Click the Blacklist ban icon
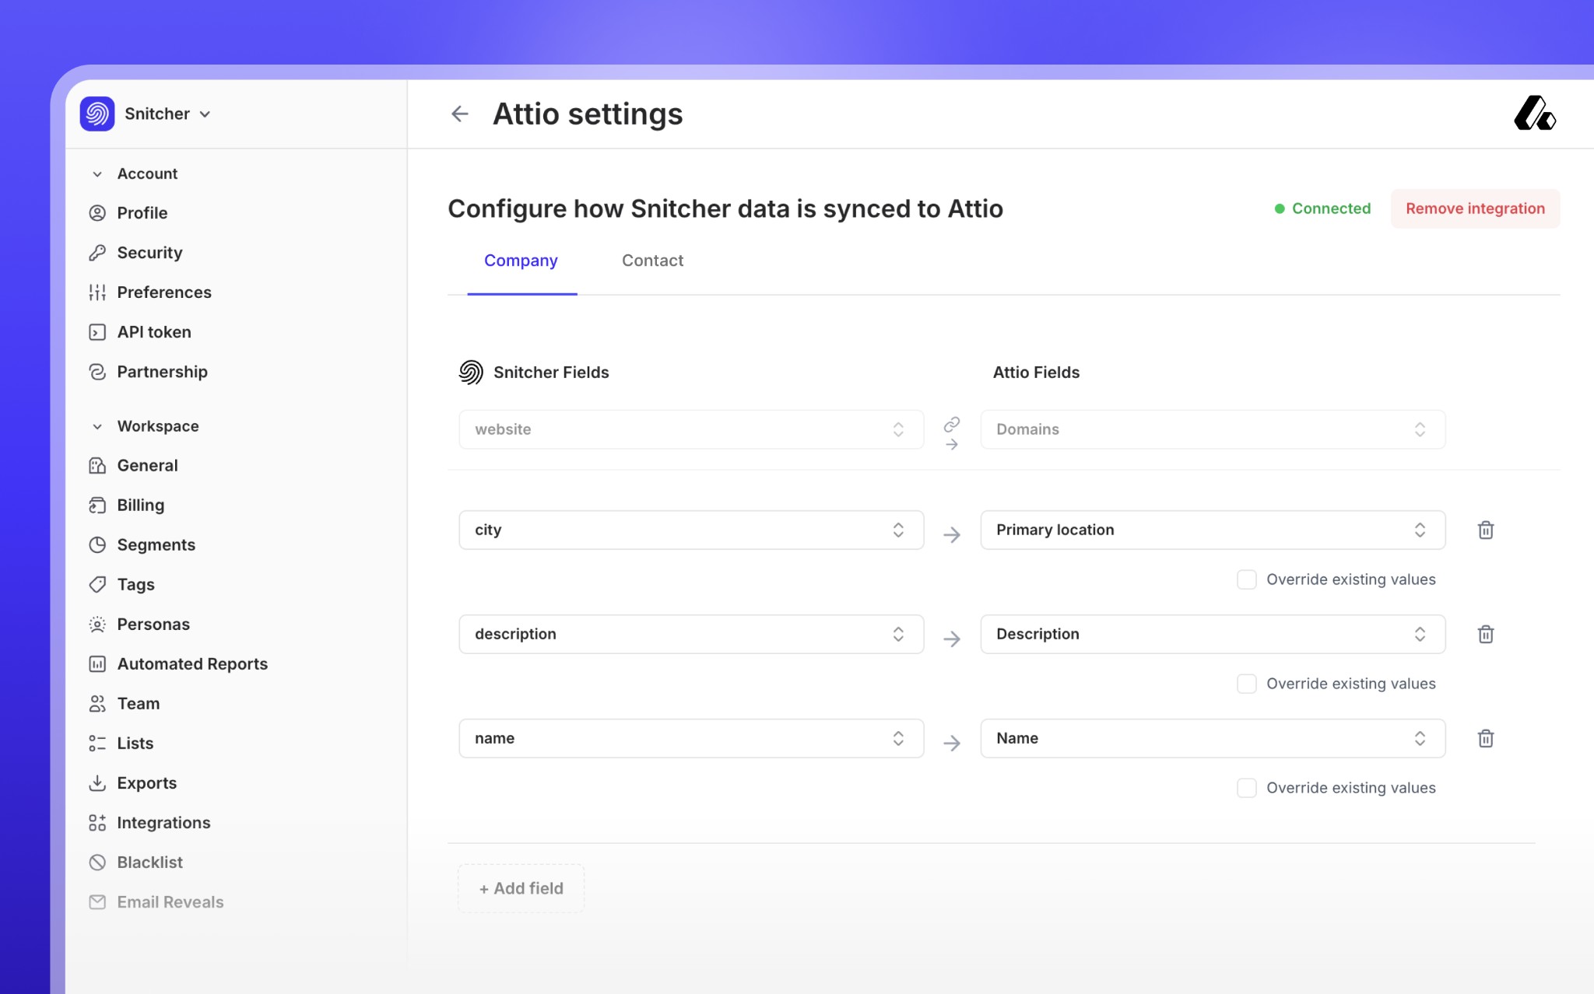This screenshot has width=1594, height=994. coord(97,863)
